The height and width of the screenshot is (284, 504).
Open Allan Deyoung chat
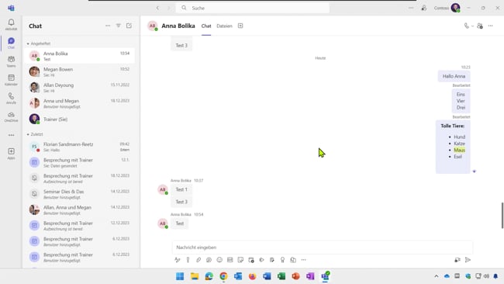(x=79, y=88)
